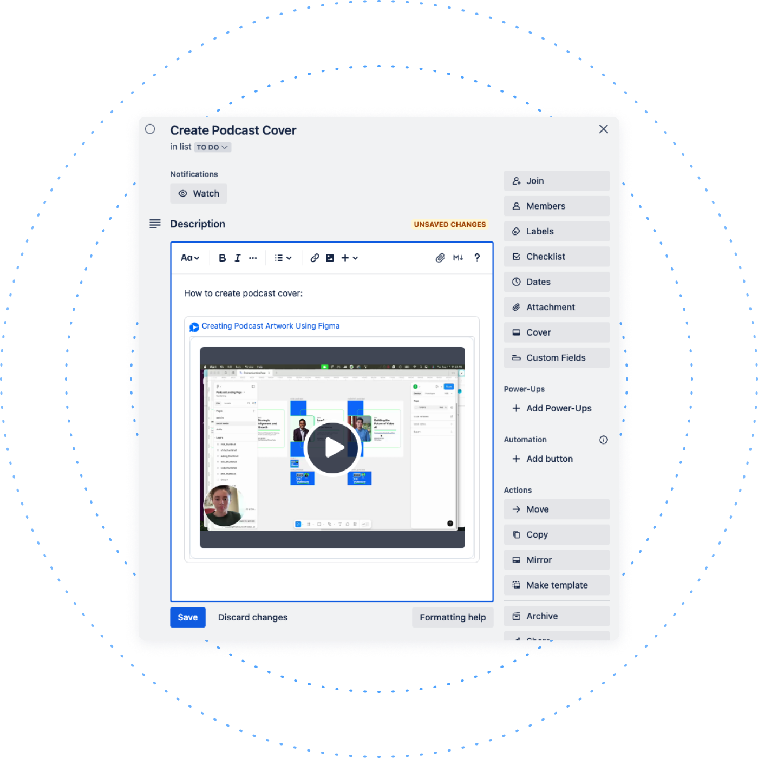Open the lists formatting dropdown
This screenshot has width=758, height=758.
tap(283, 258)
